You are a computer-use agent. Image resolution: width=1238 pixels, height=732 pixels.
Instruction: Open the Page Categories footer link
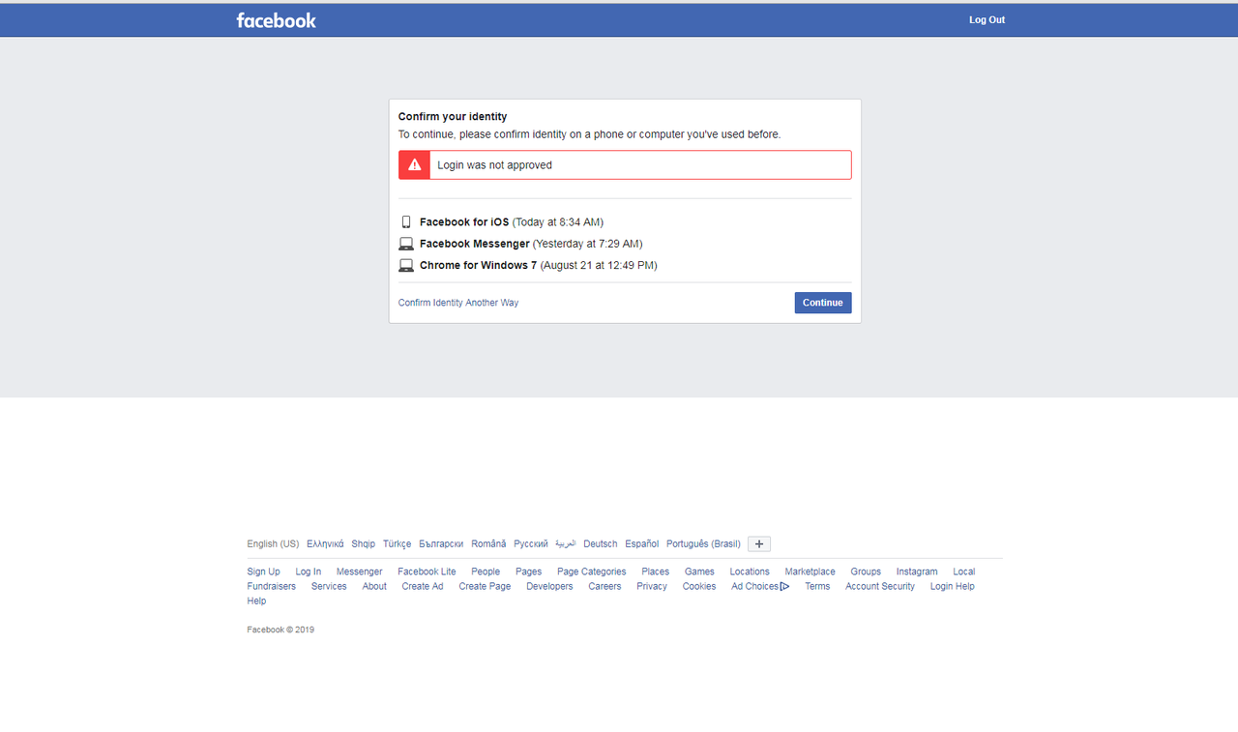pos(592,572)
